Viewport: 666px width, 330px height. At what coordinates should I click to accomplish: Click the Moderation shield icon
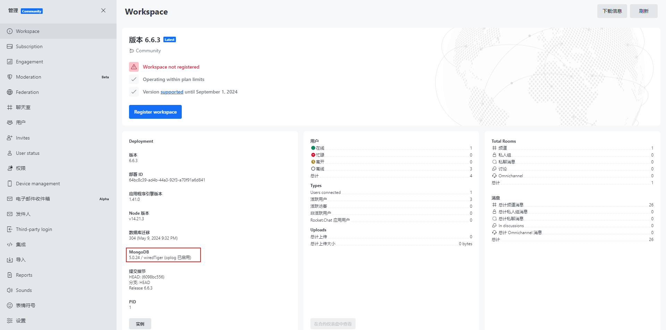10,77
